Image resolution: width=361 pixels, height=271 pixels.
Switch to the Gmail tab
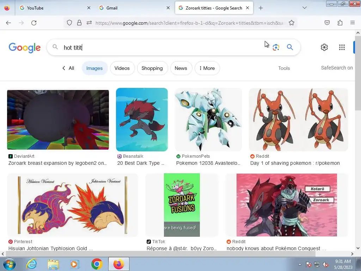coord(134,8)
